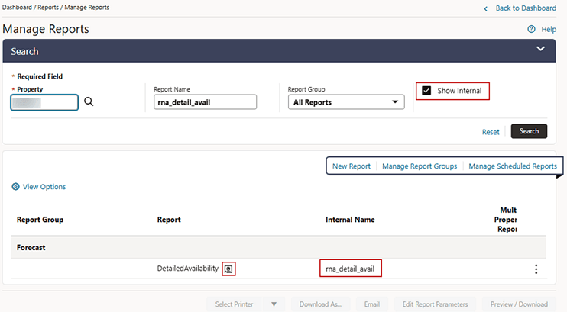Go to Reports in breadcrumb

click(x=48, y=7)
